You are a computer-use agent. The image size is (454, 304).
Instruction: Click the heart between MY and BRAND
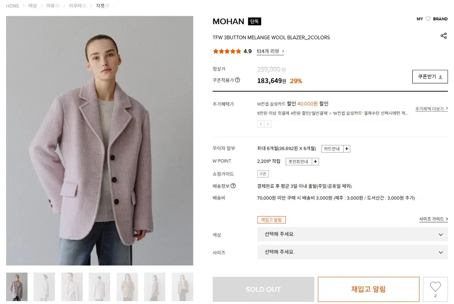coord(428,19)
